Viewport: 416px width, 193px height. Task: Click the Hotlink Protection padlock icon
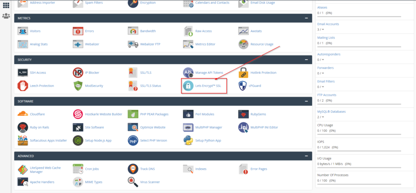[x=243, y=73]
